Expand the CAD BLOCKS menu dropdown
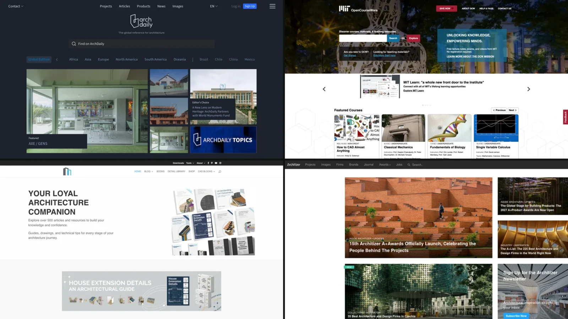 pyautogui.click(x=206, y=172)
